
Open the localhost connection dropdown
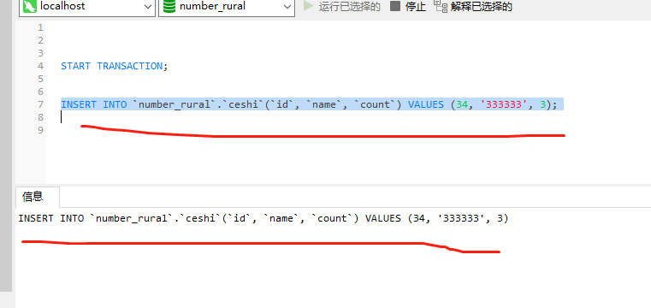tap(86, 7)
